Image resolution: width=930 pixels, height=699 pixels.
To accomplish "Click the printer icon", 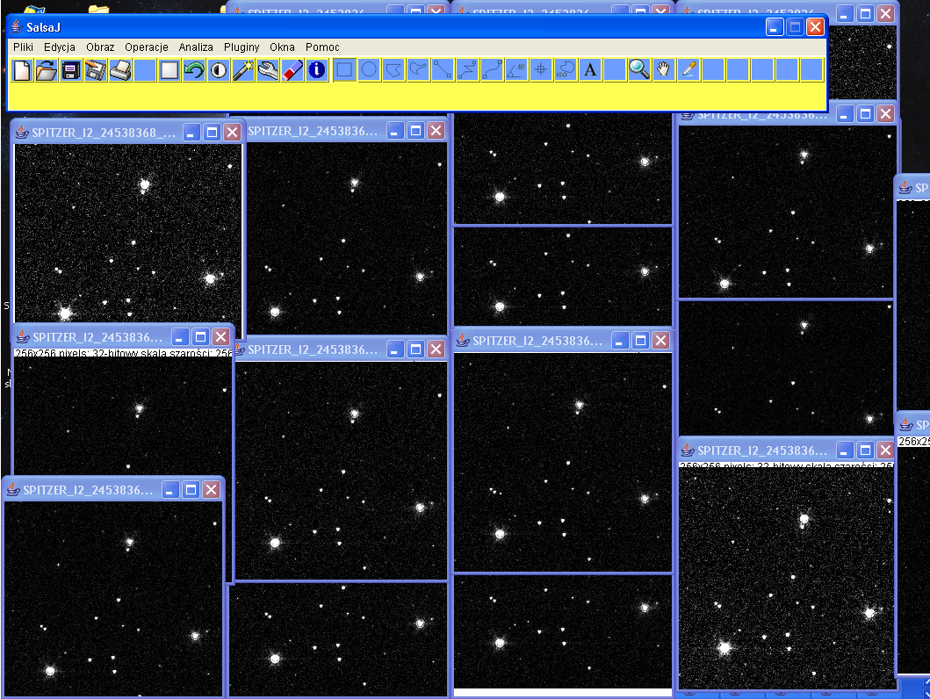I will click(x=120, y=70).
